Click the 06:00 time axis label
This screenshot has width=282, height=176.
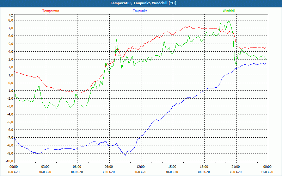(x=77, y=167)
